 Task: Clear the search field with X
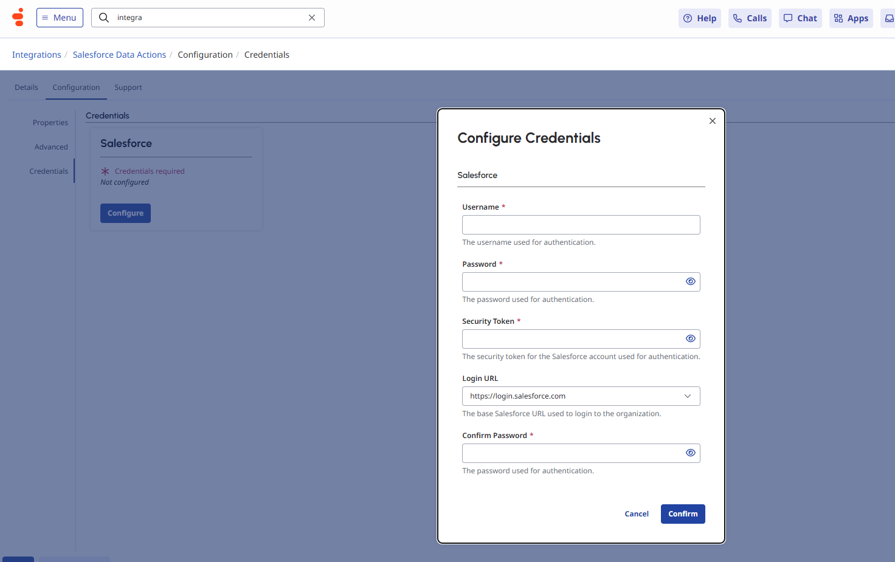point(312,18)
